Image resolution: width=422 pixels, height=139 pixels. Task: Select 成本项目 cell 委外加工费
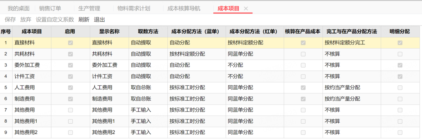pyautogui.click(x=32, y=65)
